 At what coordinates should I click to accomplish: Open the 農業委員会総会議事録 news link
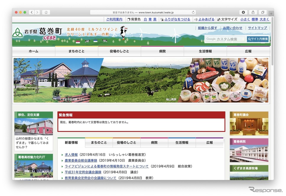81,161
